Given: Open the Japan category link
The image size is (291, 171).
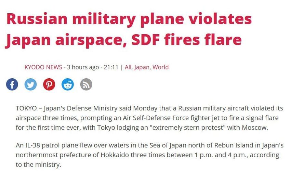Looking at the screenshot, I should (142, 67).
